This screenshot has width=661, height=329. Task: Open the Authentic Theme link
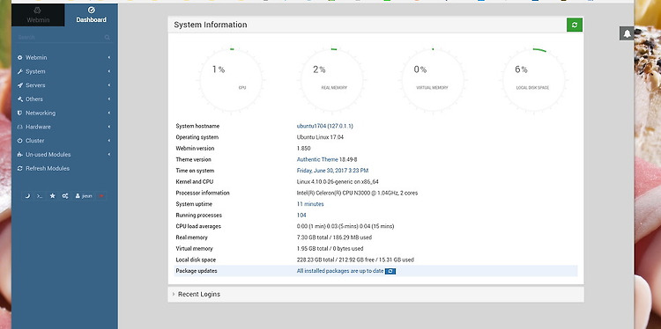(317, 160)
